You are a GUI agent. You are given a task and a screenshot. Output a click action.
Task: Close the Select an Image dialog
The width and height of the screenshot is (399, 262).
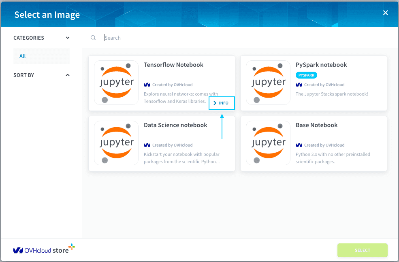(386, 13)
